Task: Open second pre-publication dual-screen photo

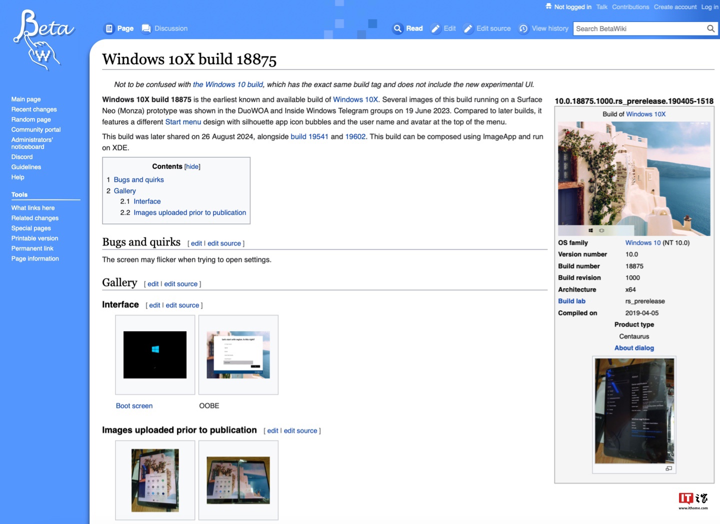Action: point(238,480)
